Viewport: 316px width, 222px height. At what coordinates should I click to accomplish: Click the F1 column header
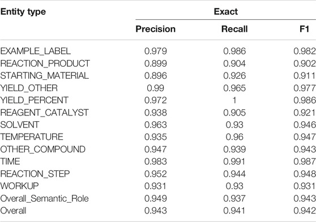(304, 29)
